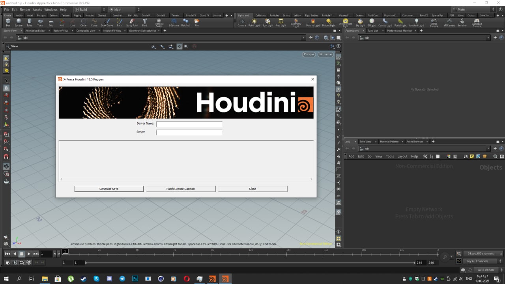505x284 pixels.
Task: Click the Grid shelf tool
Action: point(51,22)
